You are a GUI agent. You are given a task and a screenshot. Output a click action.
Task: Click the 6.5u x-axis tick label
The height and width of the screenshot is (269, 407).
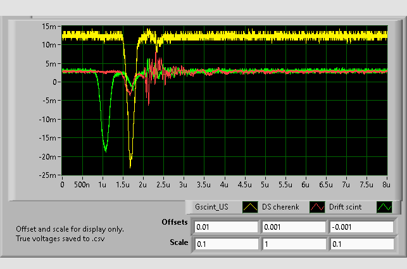point(326,185)
